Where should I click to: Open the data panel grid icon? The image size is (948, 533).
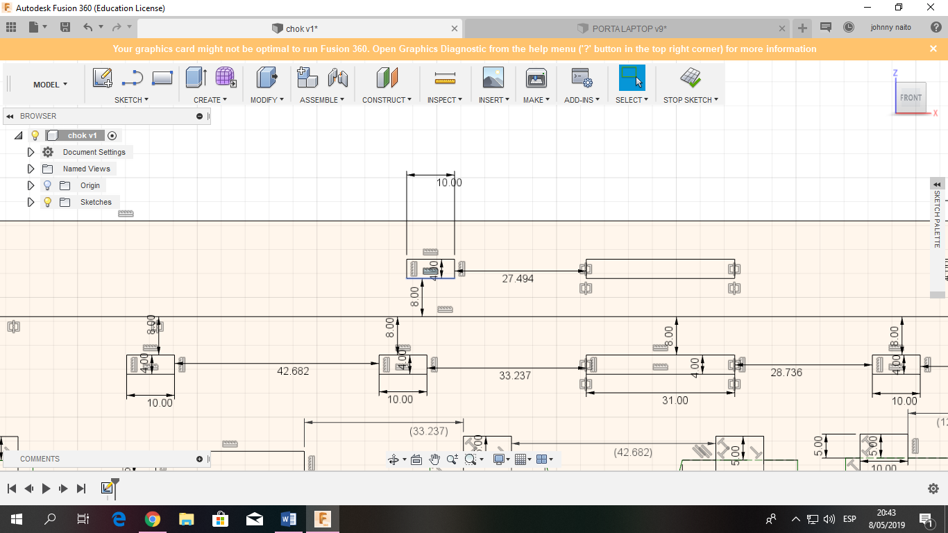tap(11, 28)
